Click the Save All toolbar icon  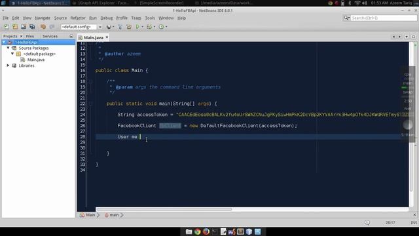coord(32,27)
